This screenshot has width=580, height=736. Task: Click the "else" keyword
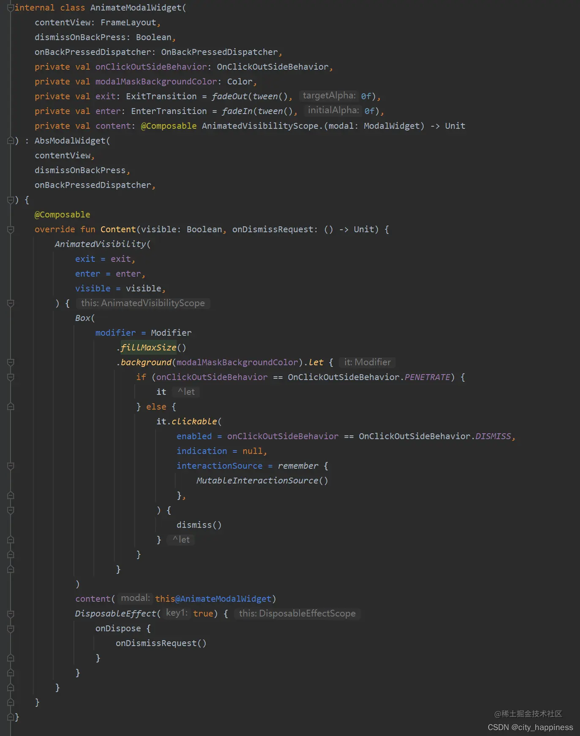pyautogui.click(x=156, y=407)
